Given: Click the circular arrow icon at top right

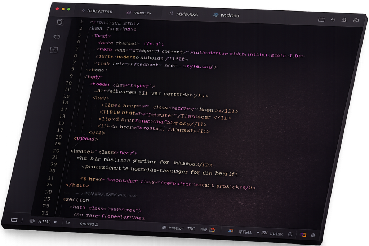Looking at the screenshot, I should coord(333,20).
